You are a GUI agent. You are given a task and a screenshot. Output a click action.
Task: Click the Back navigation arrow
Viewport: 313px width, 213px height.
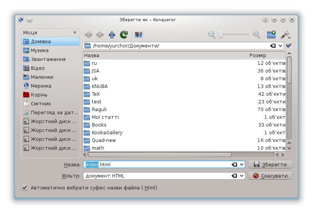88,35
